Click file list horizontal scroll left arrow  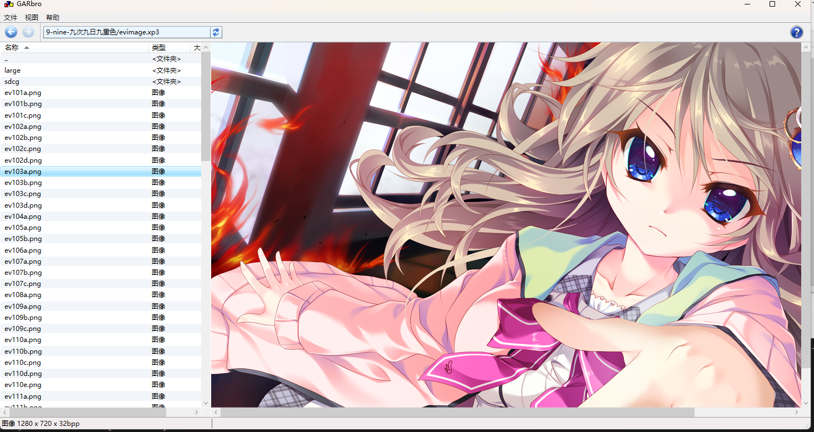point(4,413)
